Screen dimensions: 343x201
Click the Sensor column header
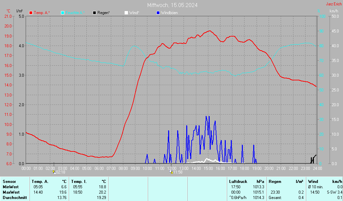9,181
